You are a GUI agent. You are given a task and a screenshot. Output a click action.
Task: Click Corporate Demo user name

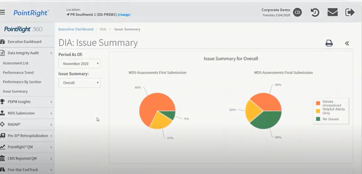[276, 10]
